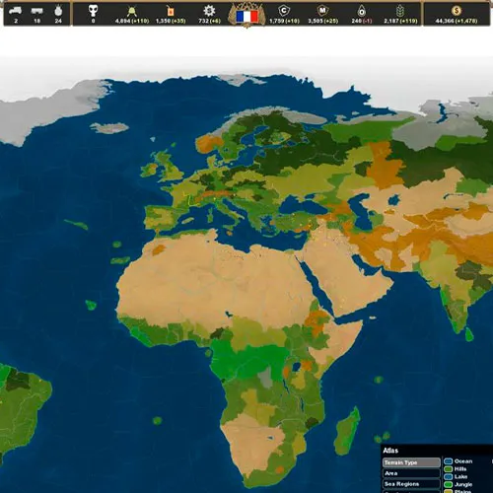Click the money value 44,366 (+1,478)

click(x=456, y=21)
